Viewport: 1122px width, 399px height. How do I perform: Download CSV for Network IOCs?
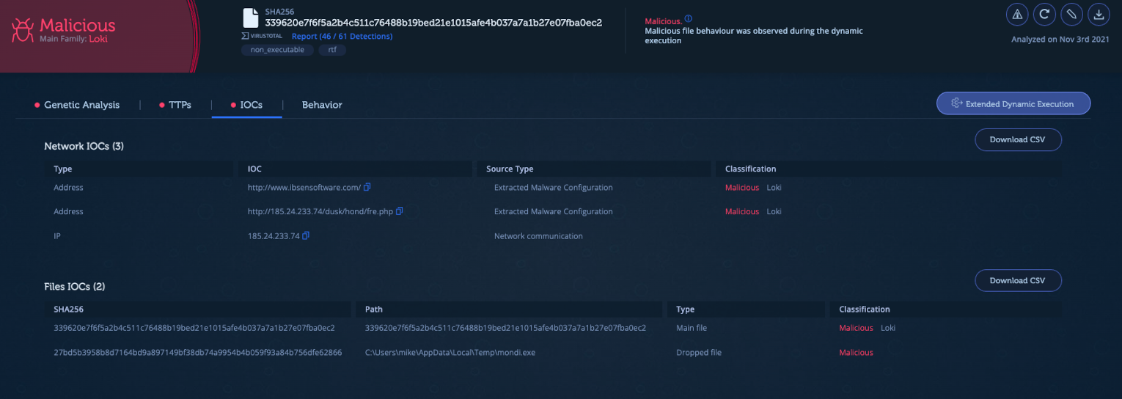click(x=1018, y=139)
